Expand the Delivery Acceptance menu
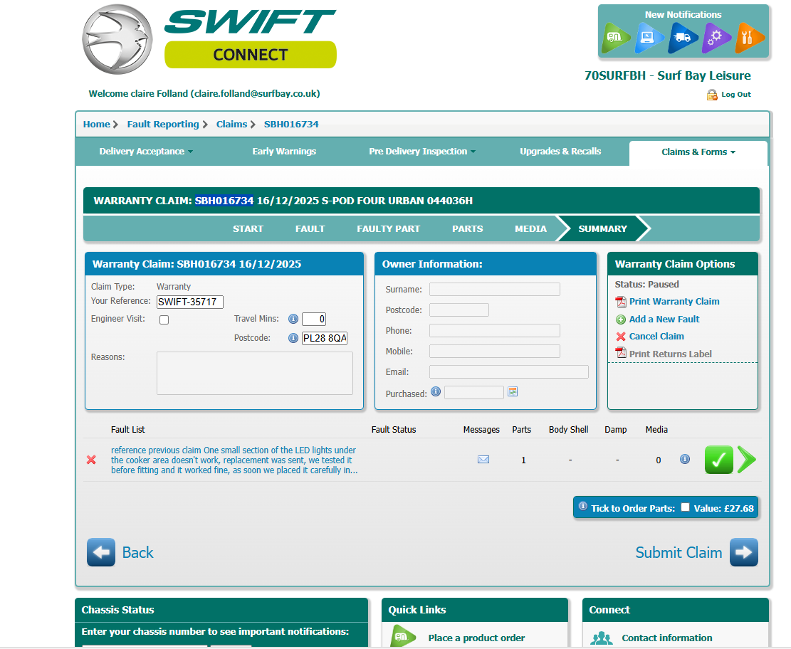This screenshot has width=791, height=649. pyautogui.click(x=146, y=152)
